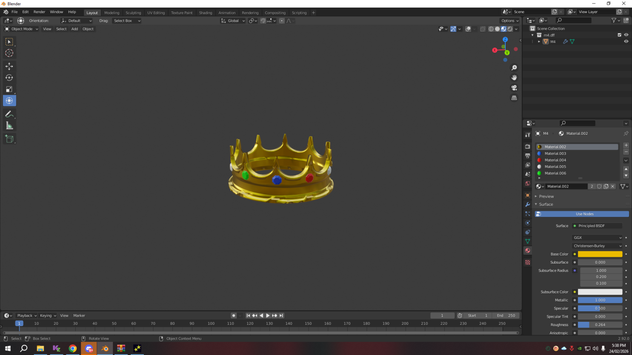The height and width of the screenshot is (355, 632).
Task: Click the Cursor tool icon
Action: 9,53
